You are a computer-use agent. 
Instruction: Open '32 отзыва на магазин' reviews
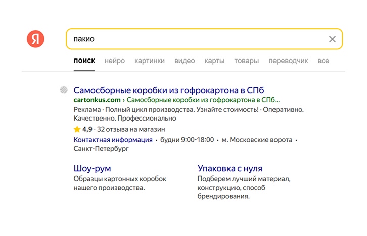[x=131, y=129]
